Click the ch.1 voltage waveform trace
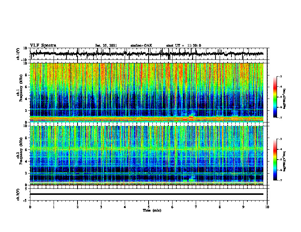The height and width of the screenshot is (232, 301). point(147,53)
